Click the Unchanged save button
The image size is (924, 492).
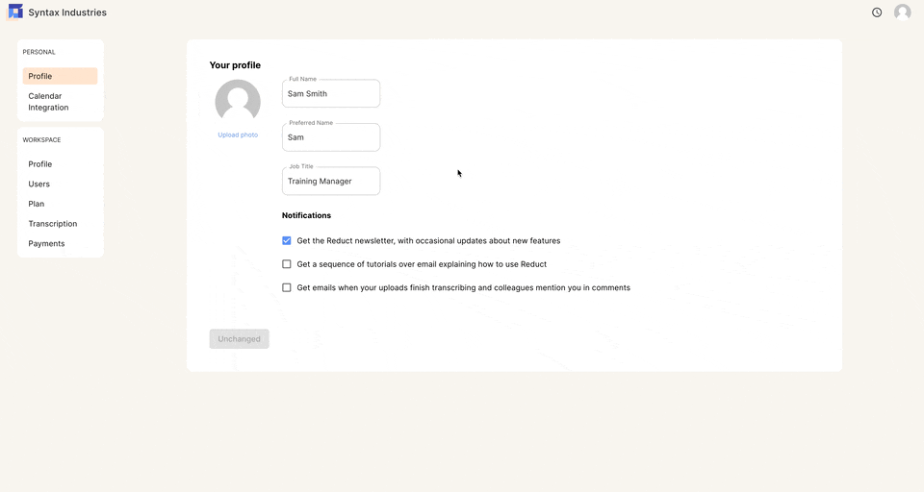coord(240,339)
